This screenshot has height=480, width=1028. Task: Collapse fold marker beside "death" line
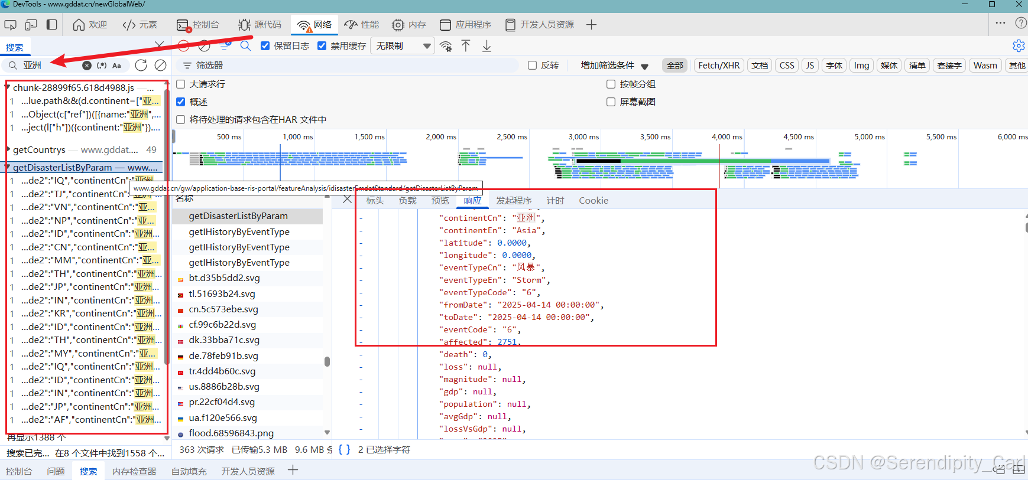[361, 354]
